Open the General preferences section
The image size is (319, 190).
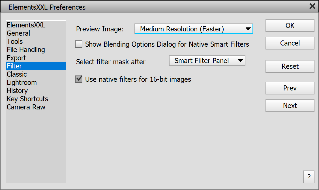[18, 33]
